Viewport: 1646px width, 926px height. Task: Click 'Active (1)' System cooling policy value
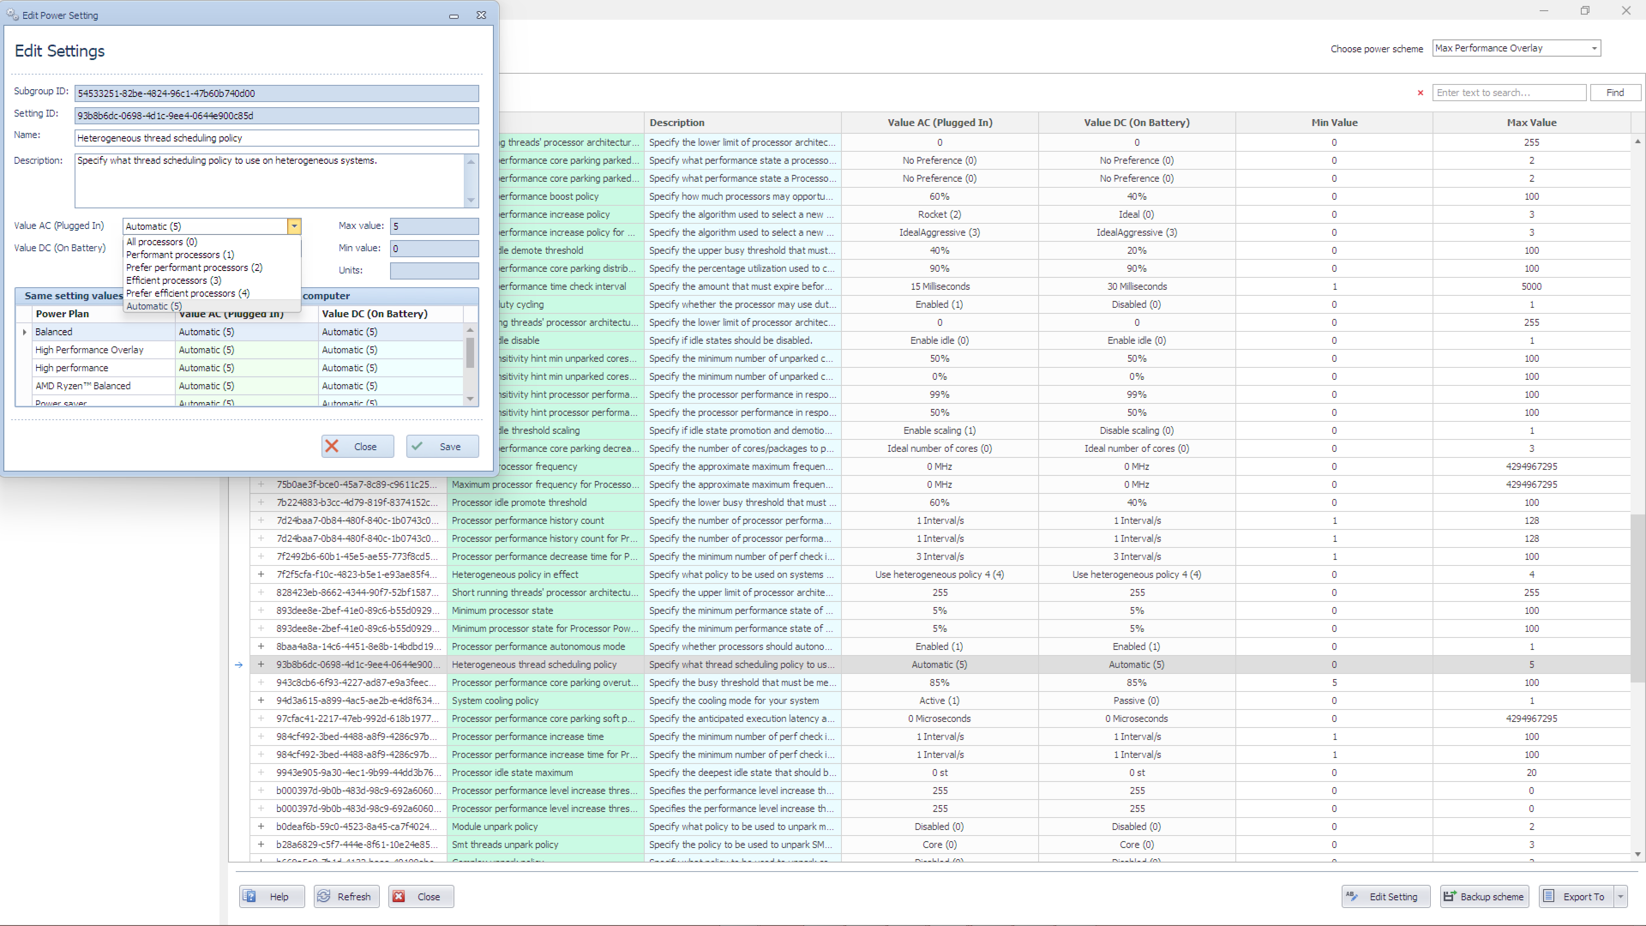[x=939, y=700]
